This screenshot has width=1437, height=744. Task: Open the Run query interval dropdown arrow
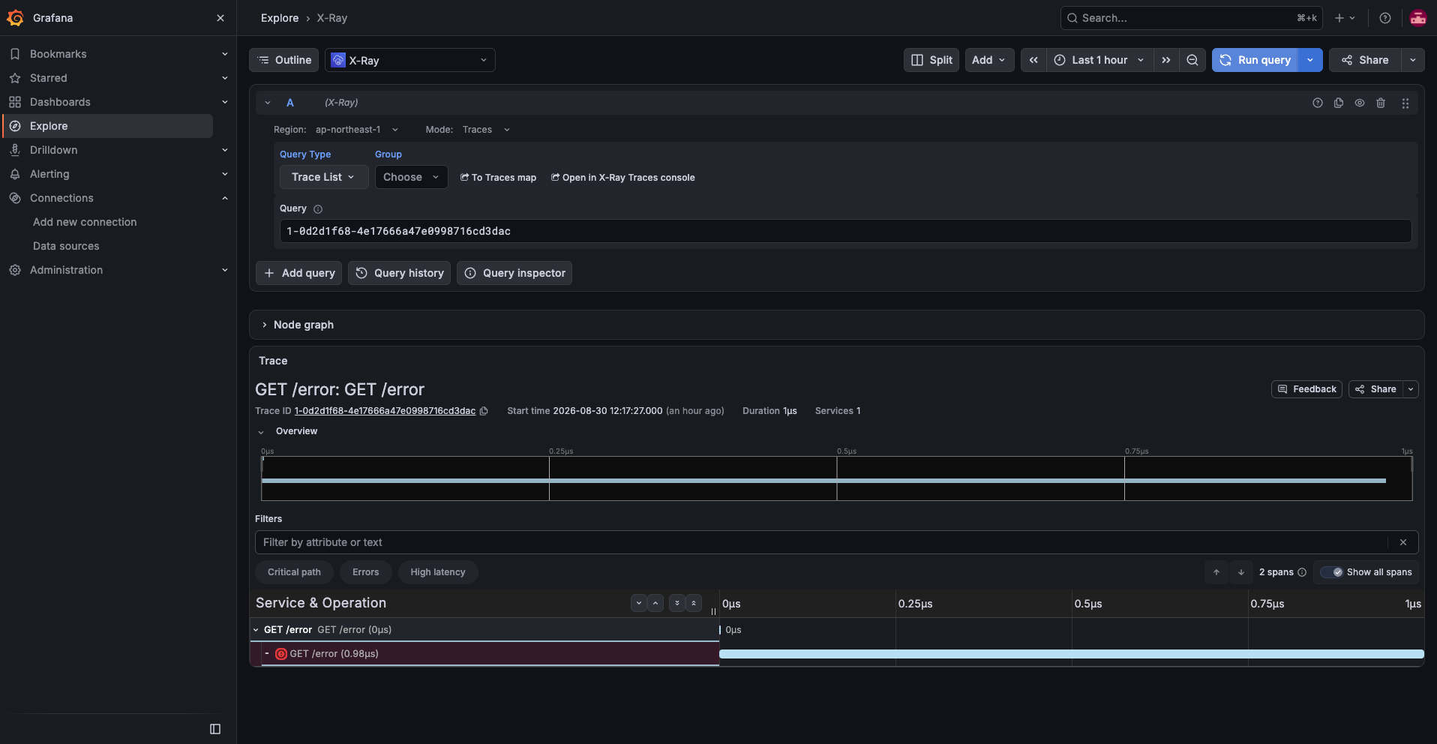tap(1310, 60)
